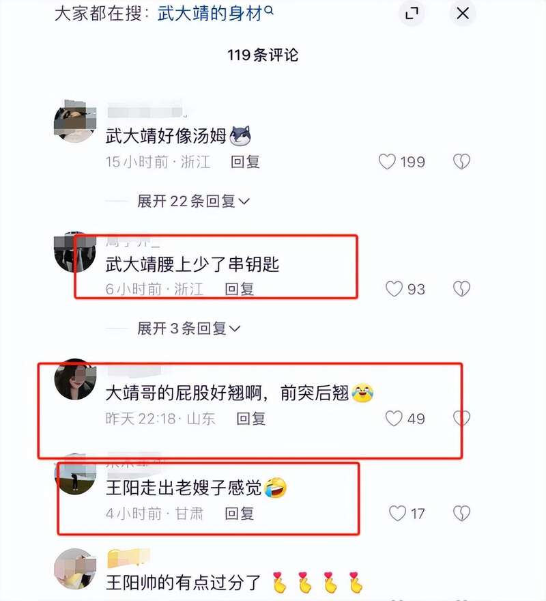Expand the 22 replies thread
Screen dimensions: 546x601
[193, 201]
